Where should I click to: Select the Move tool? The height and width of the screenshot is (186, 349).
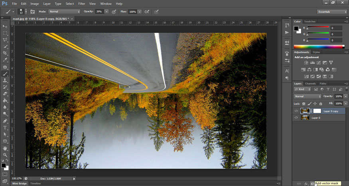tap(5, 26)
